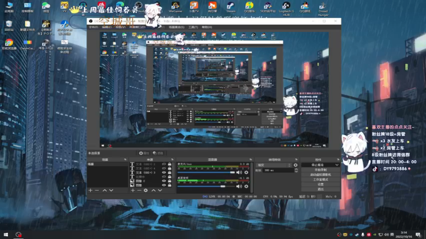426x239 pixels.
Task: Move the source up in Sources panel
Action: point(153,191)
